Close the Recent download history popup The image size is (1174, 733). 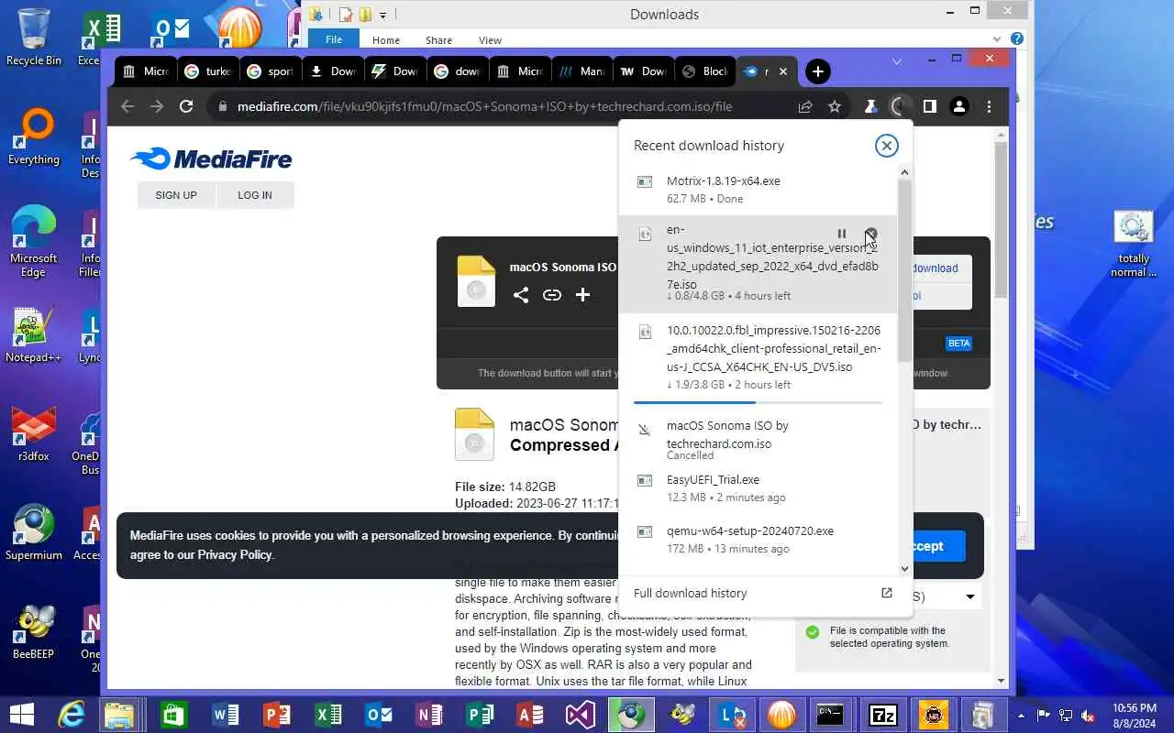coord(886,146)
